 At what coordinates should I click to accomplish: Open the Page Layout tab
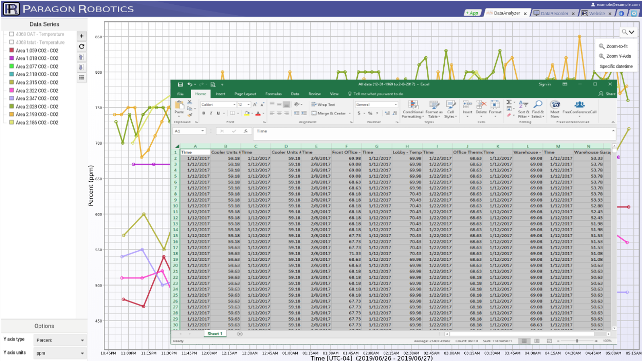(245, 94)
